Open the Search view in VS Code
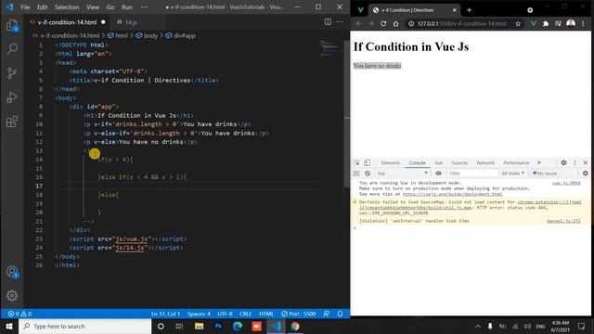The height and width of the screenshot is (334, 594). (x=12, y=49)
